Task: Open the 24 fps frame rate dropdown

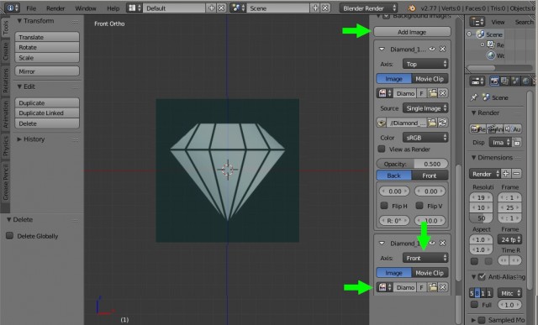Action: coord(509,239)
